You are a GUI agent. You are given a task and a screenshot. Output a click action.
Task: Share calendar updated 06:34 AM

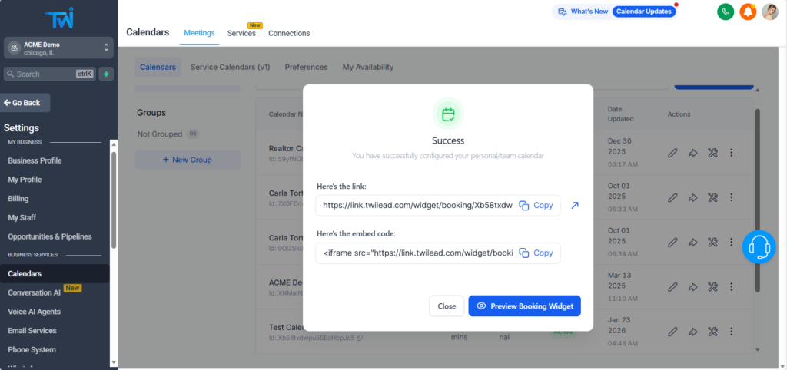692,242
